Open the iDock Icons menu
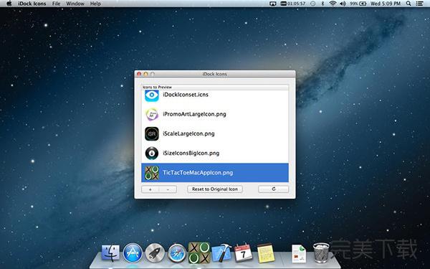430x269 pixels. [x=32, y=4]
